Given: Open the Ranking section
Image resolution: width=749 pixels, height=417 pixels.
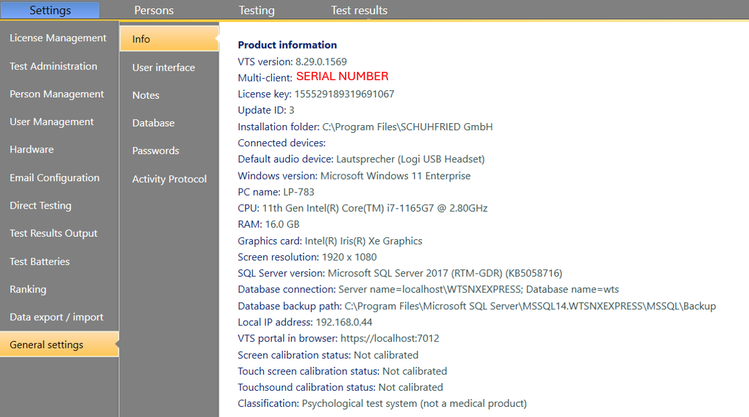Looking at the screenshot, I should (28, 289).
